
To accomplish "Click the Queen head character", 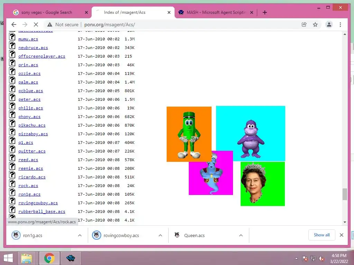I will click(254, 183).
